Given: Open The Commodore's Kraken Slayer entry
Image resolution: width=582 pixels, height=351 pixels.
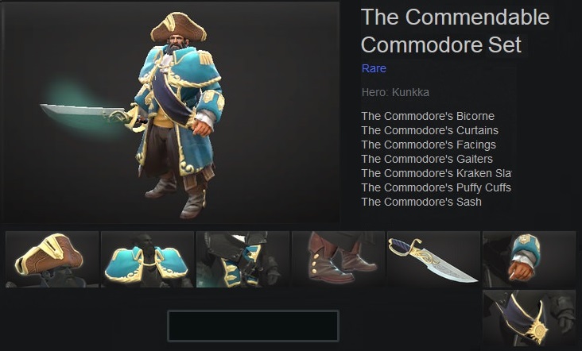Looking at the screenshot, I should click(x=436, y=173).
